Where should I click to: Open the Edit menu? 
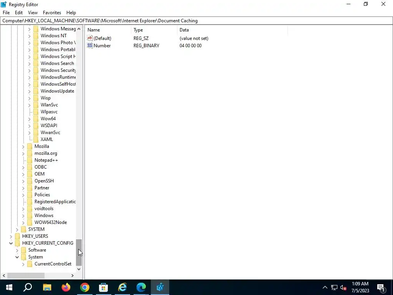[x=19, y=13]
